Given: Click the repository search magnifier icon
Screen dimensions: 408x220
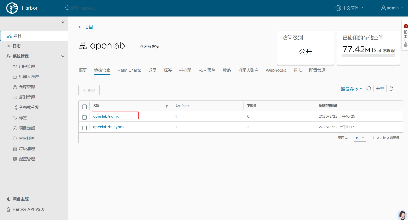Looking at the screenshot, I should pyautogui.click(x=369, y=89).
